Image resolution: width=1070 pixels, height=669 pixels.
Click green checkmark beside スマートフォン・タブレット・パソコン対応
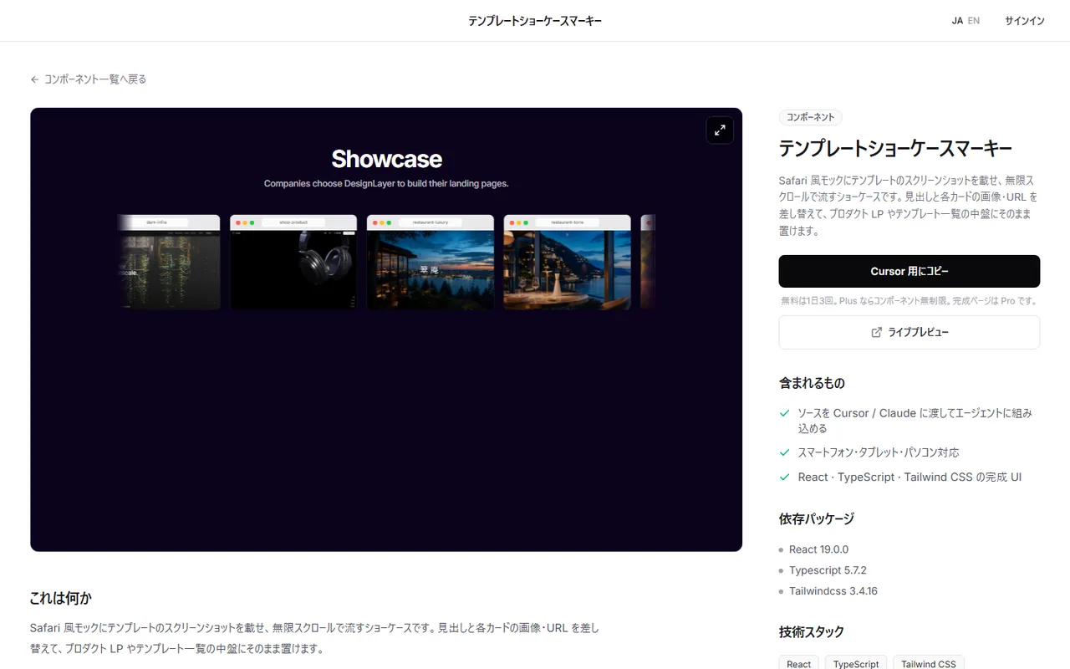[784, 452]
